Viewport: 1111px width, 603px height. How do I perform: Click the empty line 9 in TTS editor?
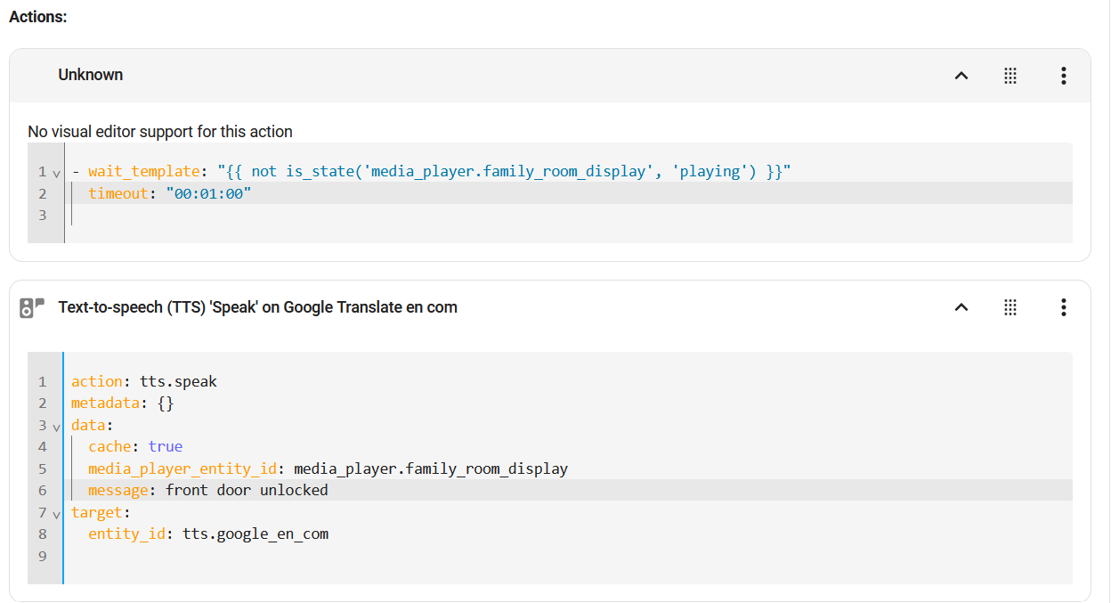(568, 557)
